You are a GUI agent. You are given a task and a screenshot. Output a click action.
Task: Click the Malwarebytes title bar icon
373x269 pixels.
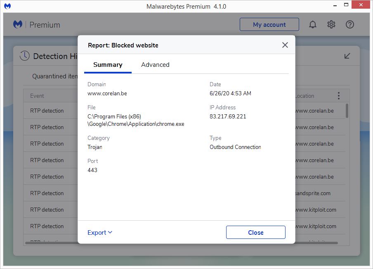click(x=7, y=6)
